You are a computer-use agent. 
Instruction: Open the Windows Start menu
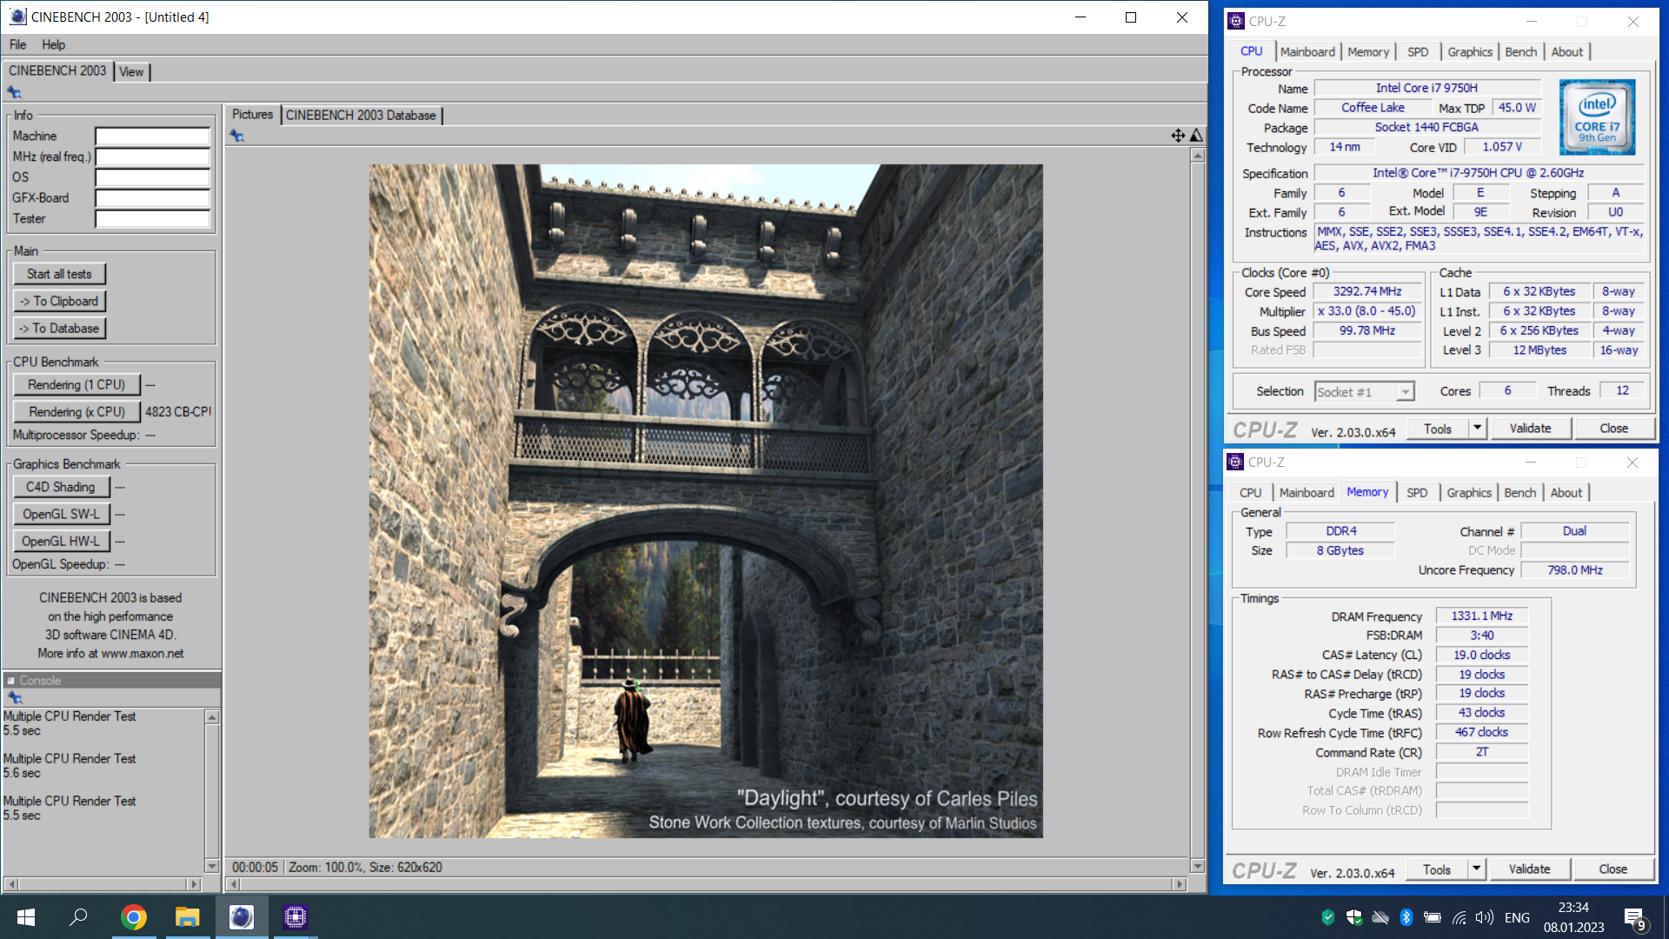26,917
